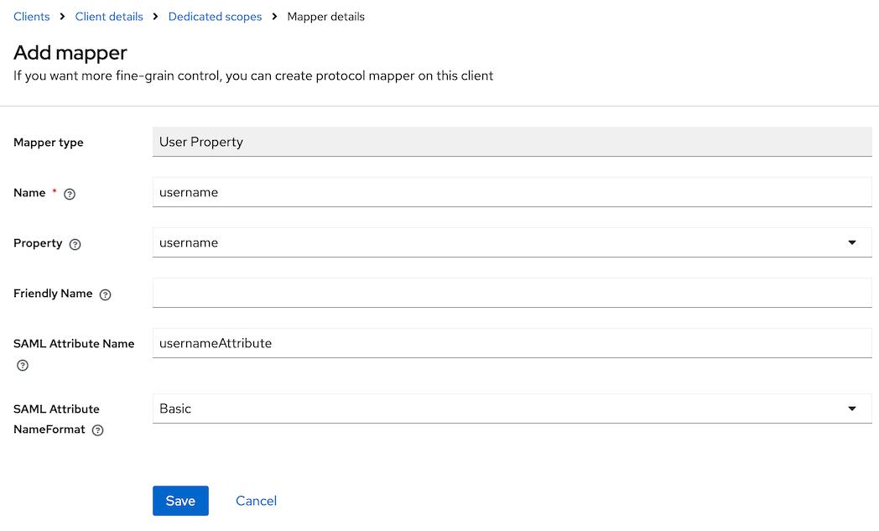Go to Clients in the breadcrumb
Image resolution: width=879 pixels, height=531 pixels.
coord(32,17)
